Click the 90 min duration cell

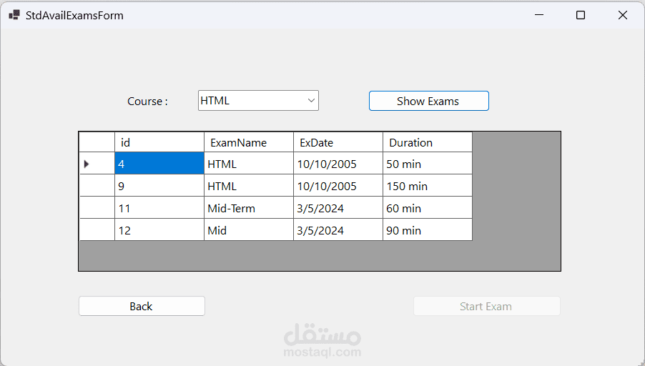428,230
